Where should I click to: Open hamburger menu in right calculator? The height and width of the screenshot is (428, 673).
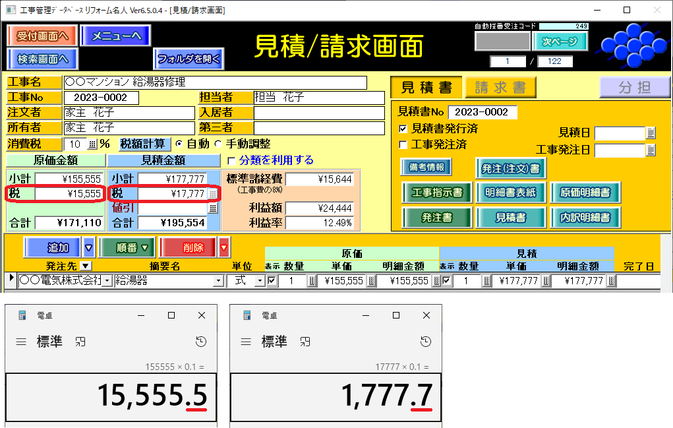pos(247,342)
